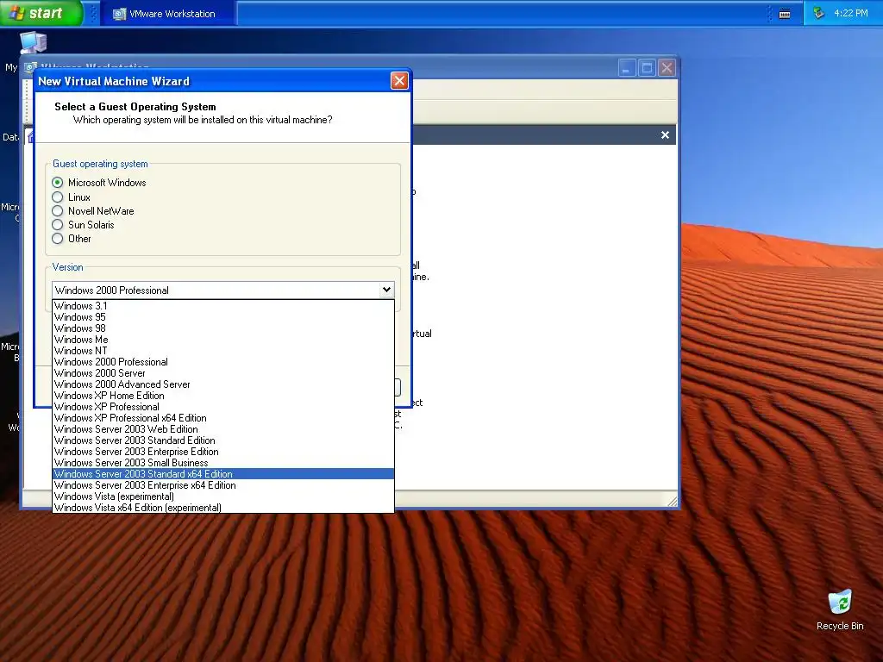Choose Windows Server 2003 Web Edition
883x662 pixels.
click(x=223, y=429)
